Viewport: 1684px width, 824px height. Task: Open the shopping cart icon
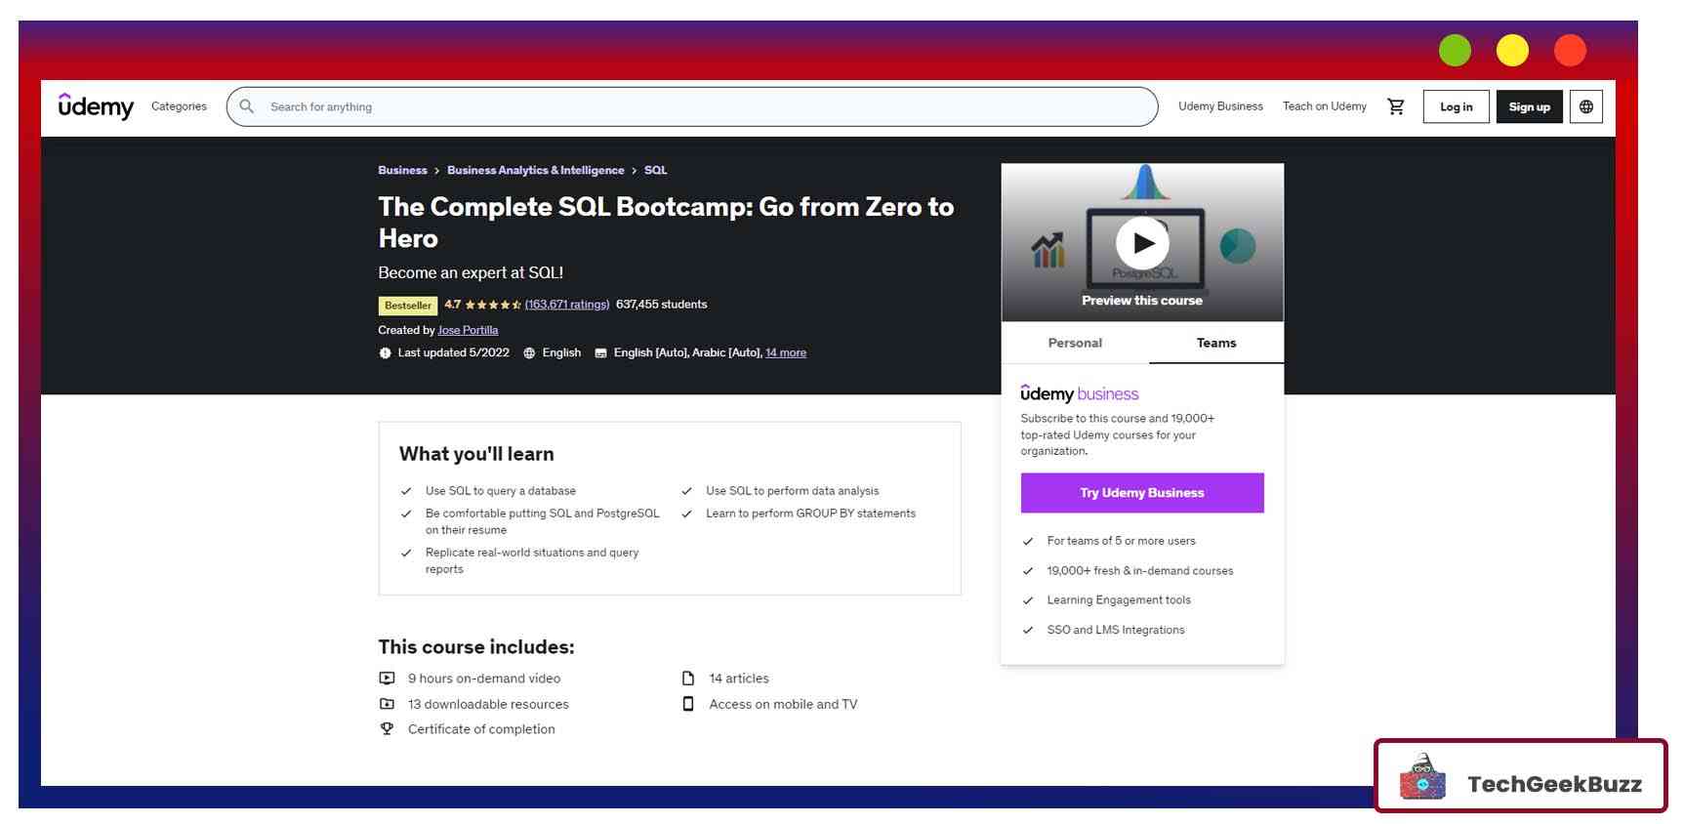pyautogui.click(x=1396, y=106)
